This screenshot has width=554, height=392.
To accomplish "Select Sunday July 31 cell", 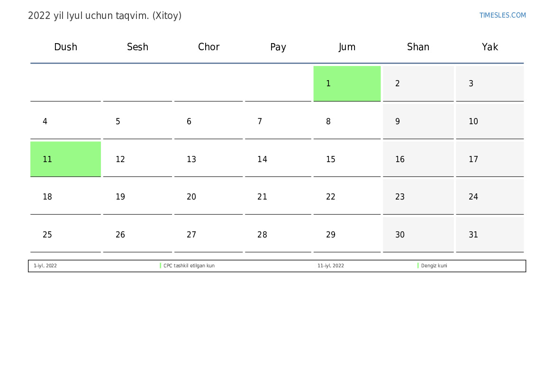I will pyautogui.click(x=490, y=235).
